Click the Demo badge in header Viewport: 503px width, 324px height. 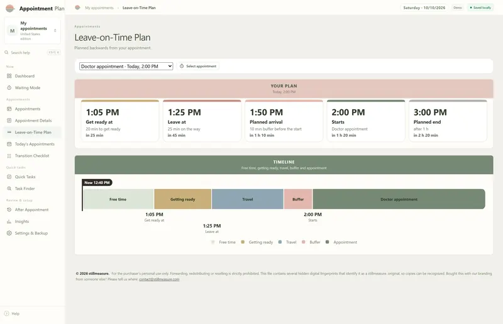click(x=458, y=8)
